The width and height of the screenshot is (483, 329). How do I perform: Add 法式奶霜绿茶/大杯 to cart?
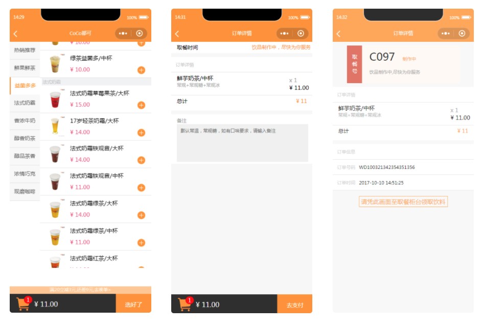point(141,215)
